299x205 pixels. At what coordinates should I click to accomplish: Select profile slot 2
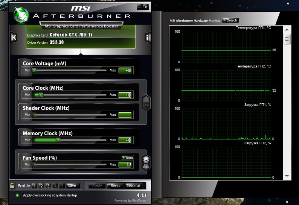[41, 186]
